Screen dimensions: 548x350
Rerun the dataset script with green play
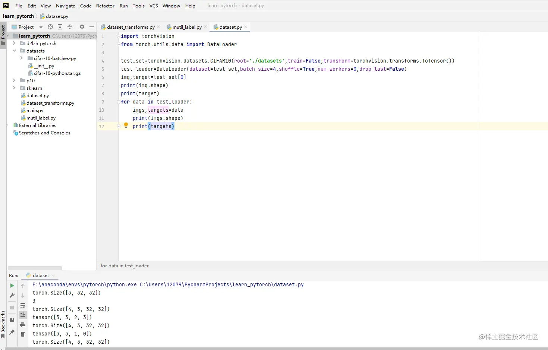(12, 286)
